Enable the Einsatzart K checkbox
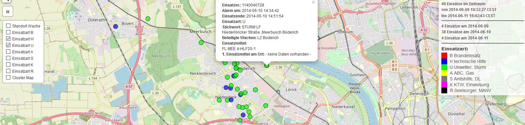The image size is (525, 125). pyautogui.click(x=8, y=65)
